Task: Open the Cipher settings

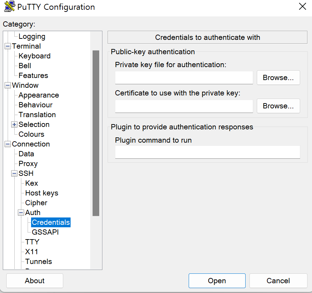Action: click(36, 203)
